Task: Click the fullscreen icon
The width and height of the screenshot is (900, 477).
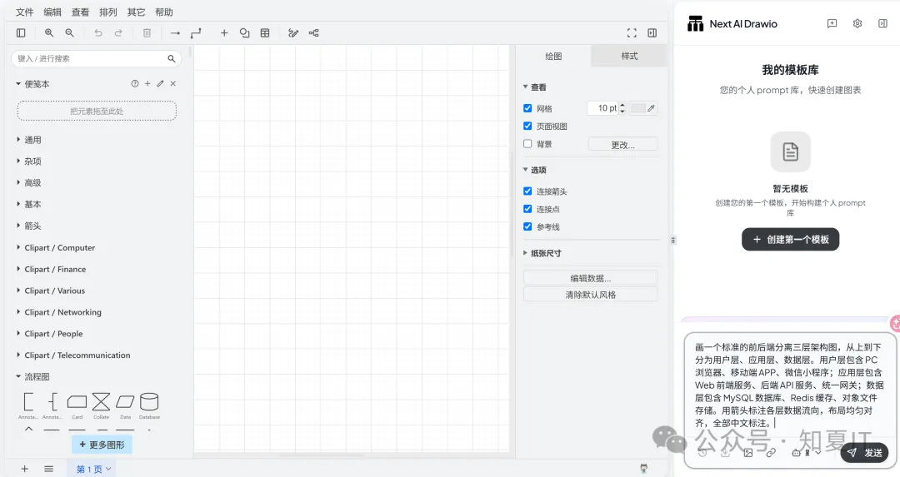Action: click(x=632, y=33)
